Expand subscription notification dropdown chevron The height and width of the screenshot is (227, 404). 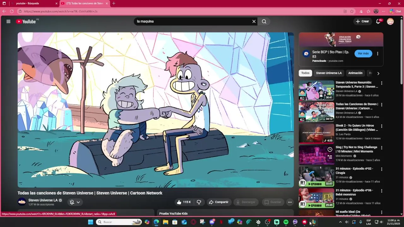coord(78,202)
